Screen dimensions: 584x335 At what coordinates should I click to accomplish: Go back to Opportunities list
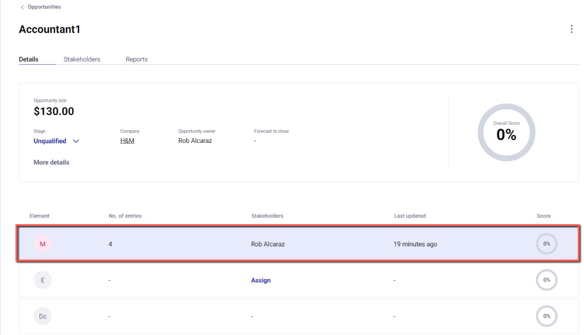click(44, 7)
